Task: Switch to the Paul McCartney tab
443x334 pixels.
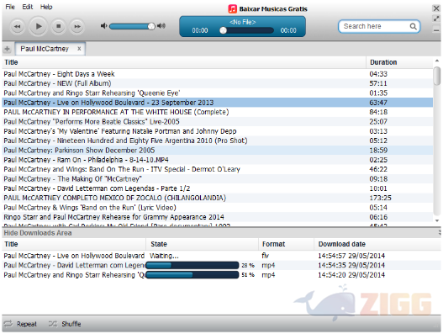Action: (50, 49)
